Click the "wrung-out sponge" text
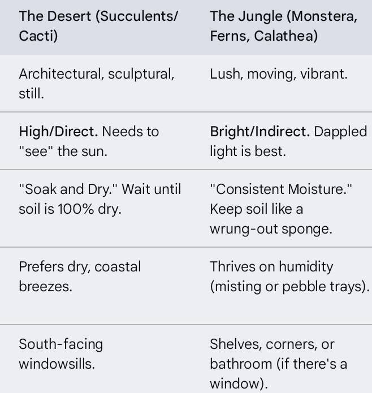 (270, 229)
